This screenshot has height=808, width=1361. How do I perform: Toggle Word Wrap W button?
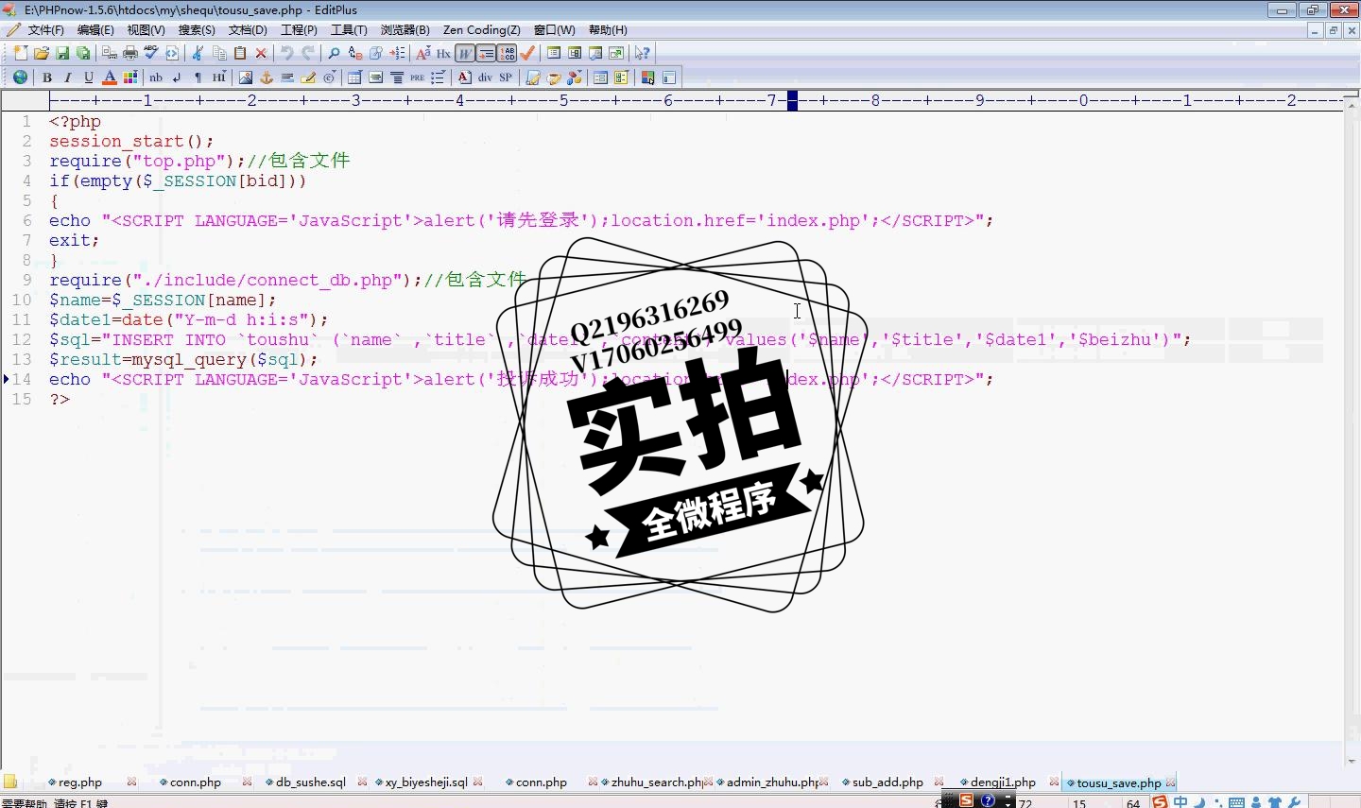(465, 53)
